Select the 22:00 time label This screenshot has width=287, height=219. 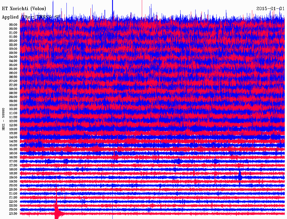click(x=13, y=202)
